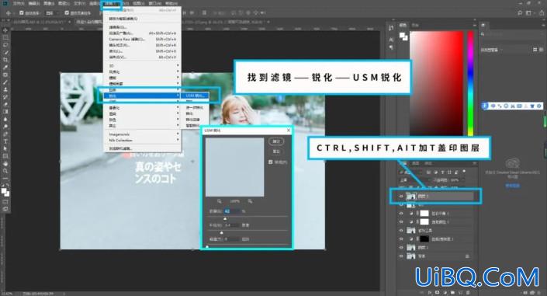Toggle Show Transform Controls checkbox
This screenshot has height=296, width=547.
pos(67,13)
